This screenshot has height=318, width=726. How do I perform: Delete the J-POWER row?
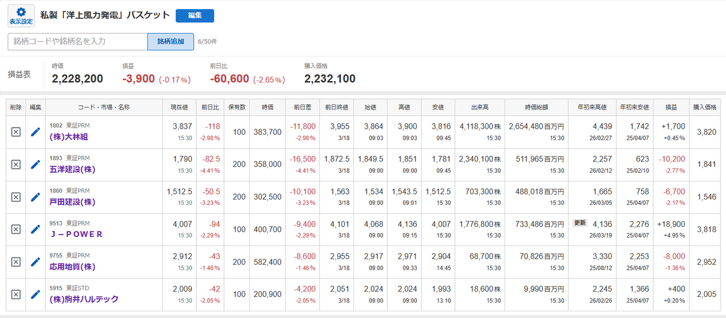tap(16, 229)
